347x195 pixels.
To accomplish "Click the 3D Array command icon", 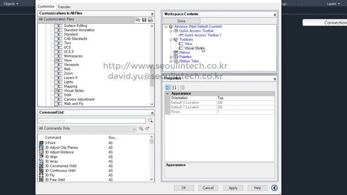I will [x=41, y=161].
